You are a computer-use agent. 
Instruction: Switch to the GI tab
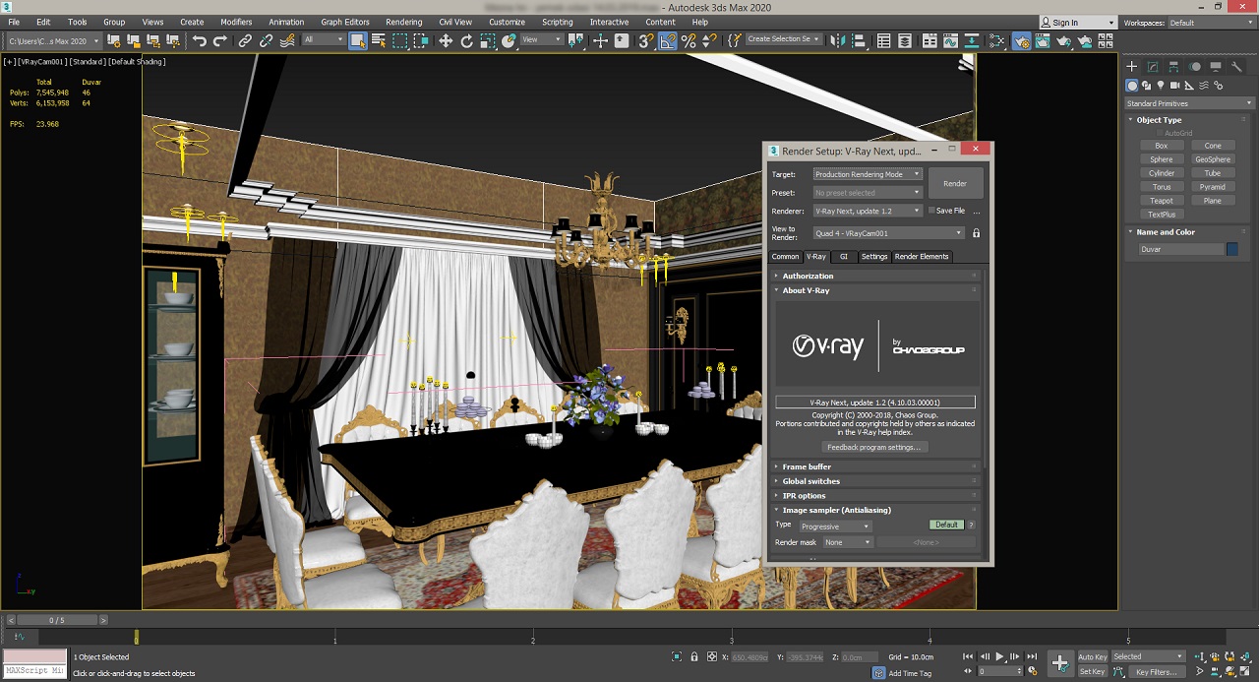point(843,257)
